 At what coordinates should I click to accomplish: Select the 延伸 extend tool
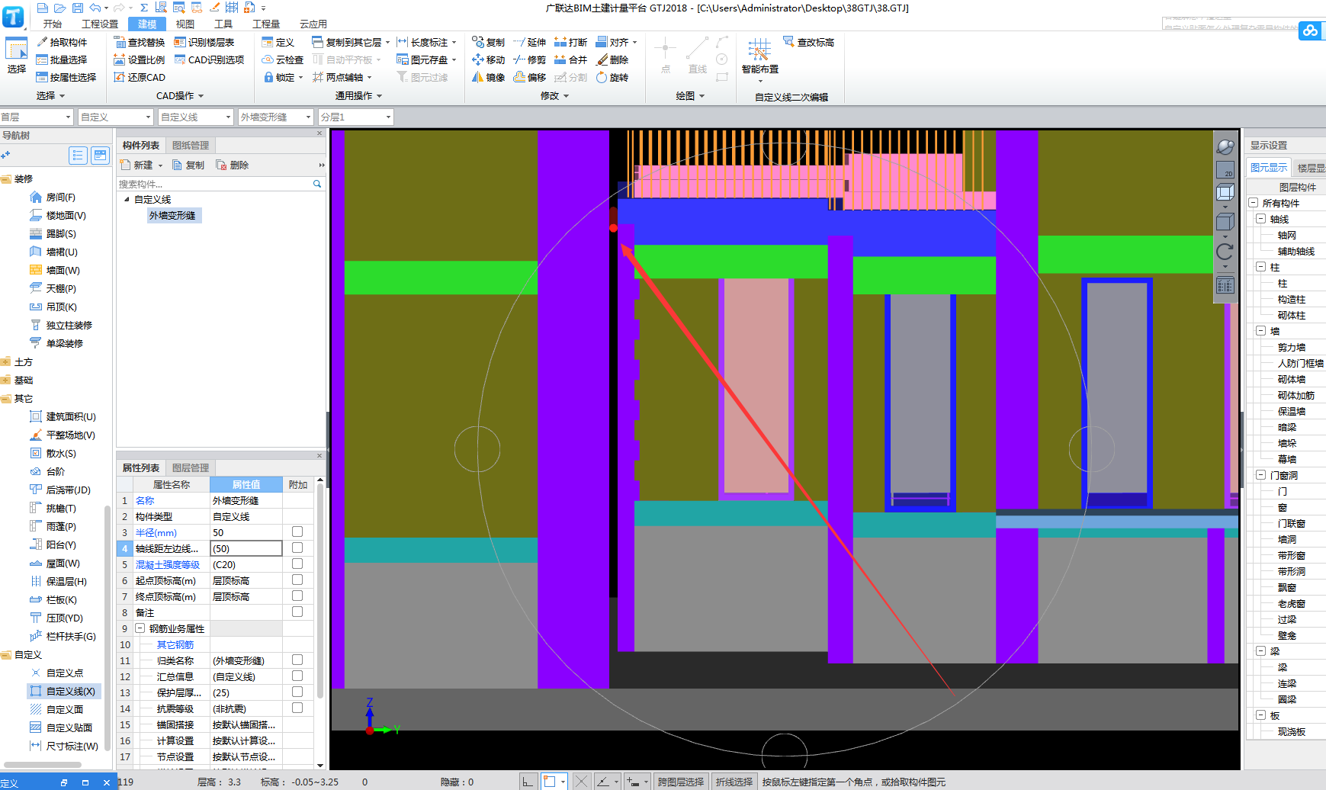point(529,42)
